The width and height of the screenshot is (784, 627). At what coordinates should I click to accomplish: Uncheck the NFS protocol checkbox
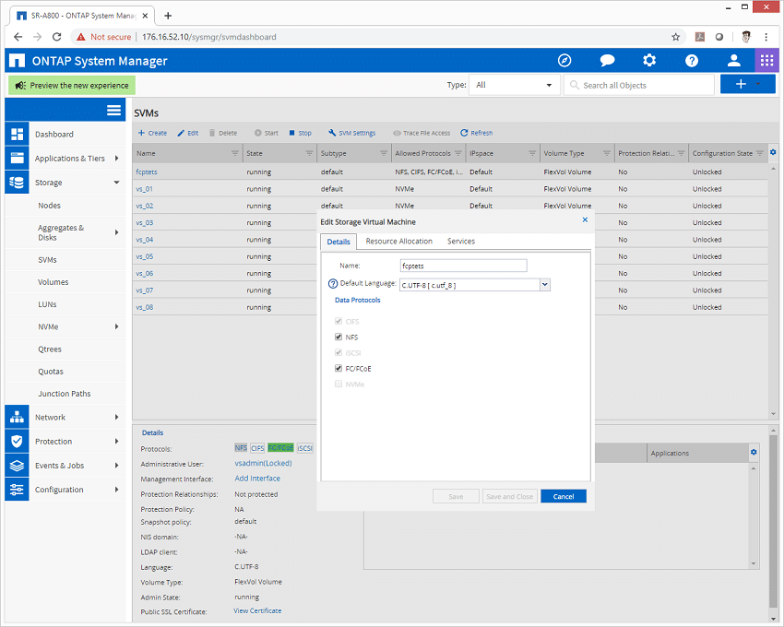[x=339, y=337]
